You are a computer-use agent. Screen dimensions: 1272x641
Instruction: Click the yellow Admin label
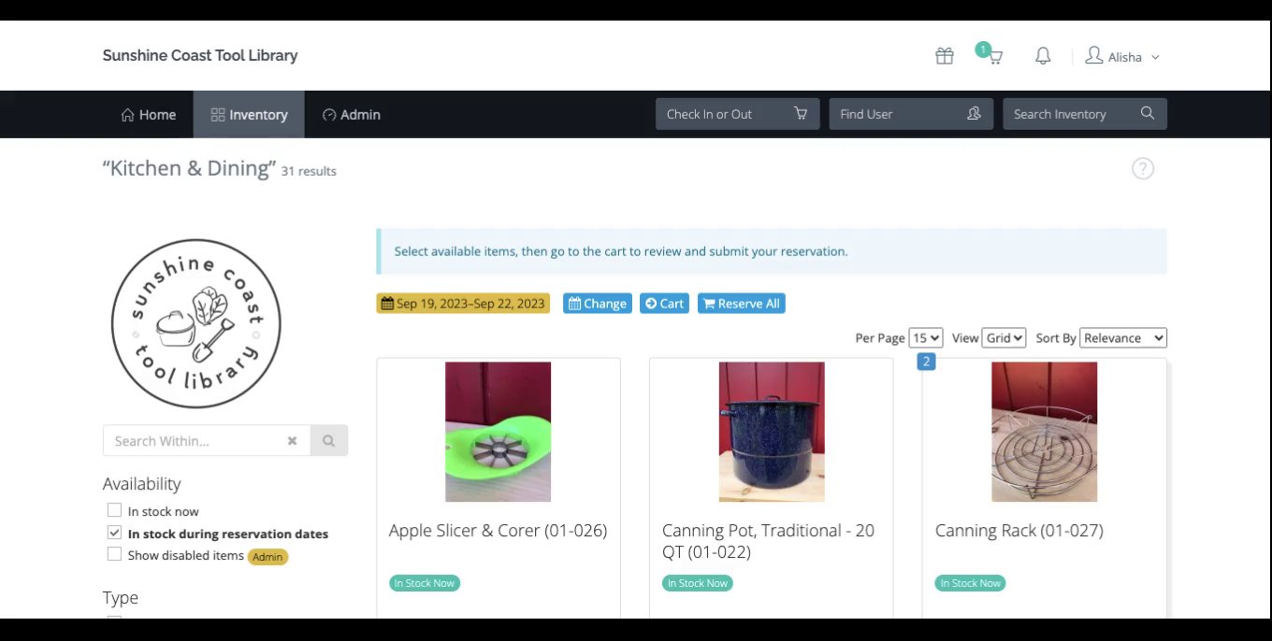point(267,557)
